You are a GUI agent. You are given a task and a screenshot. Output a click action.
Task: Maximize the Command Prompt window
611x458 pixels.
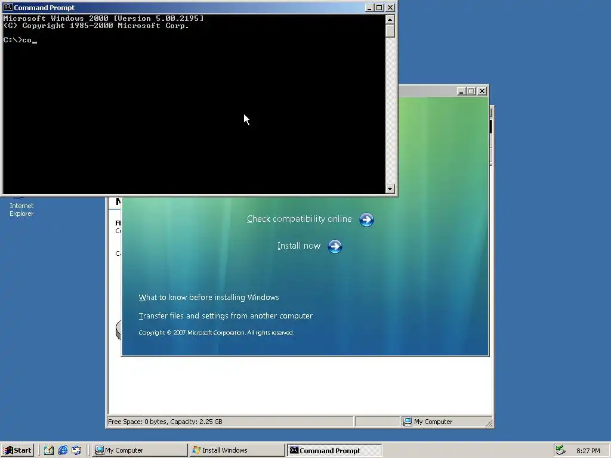379,7
